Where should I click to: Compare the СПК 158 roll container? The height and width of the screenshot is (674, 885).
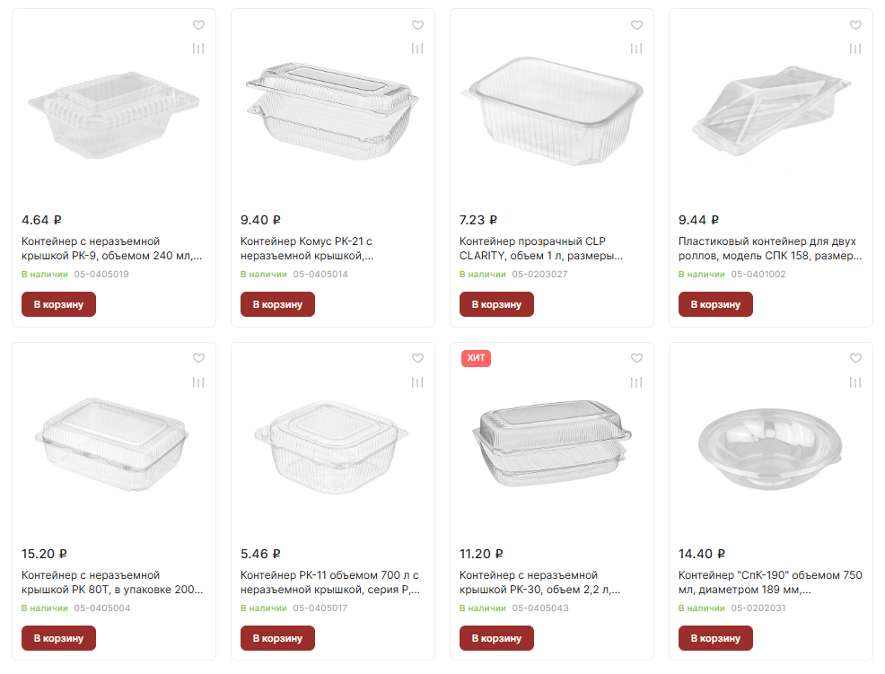[x=855, y=48]
